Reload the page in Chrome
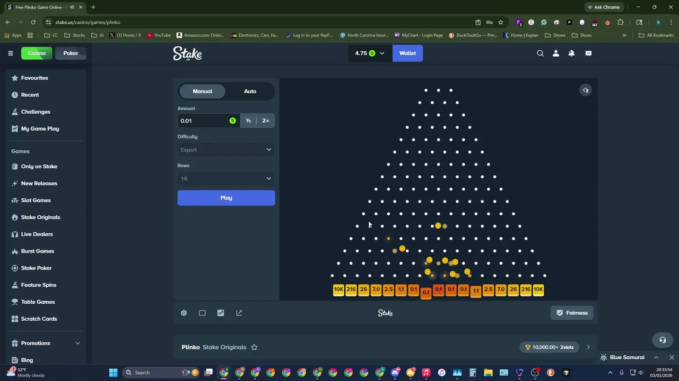The width and height of the screenshot is (679, 381). point(33,22)
